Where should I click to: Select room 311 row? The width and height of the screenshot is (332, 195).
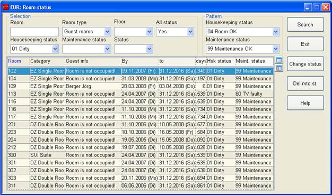141,185
